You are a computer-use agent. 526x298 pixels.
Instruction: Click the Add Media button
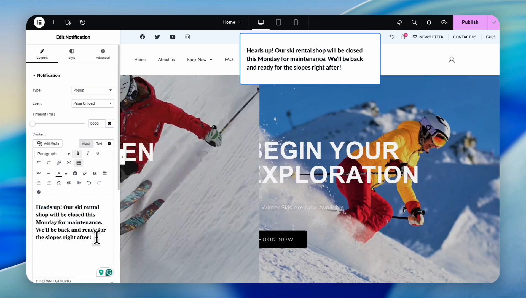[x=48, y=143]
